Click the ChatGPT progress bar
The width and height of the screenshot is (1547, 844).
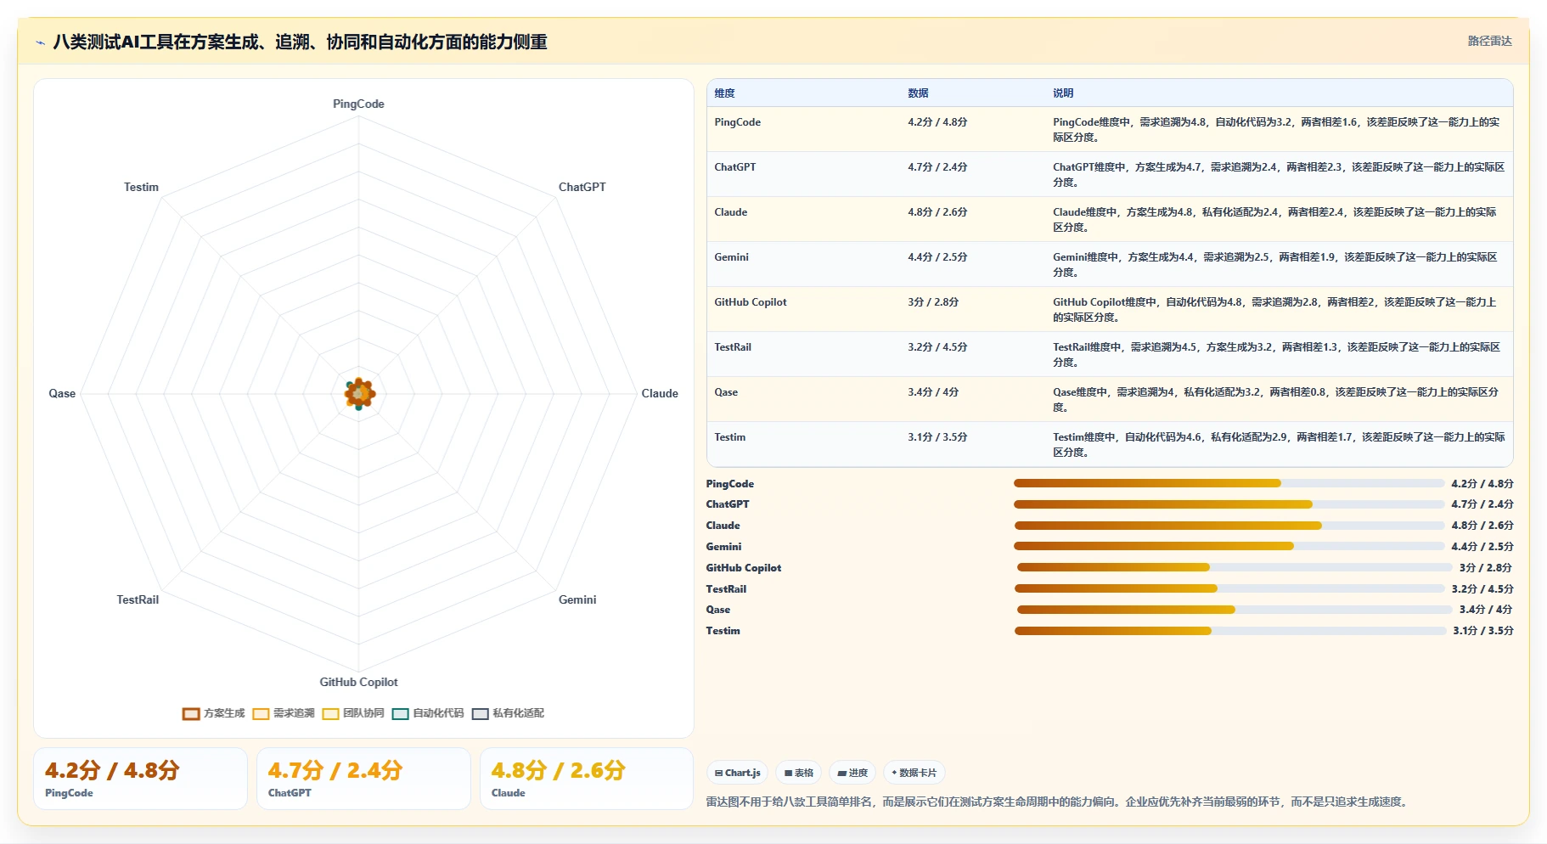pyautogui.click(x=1229, y=504)
